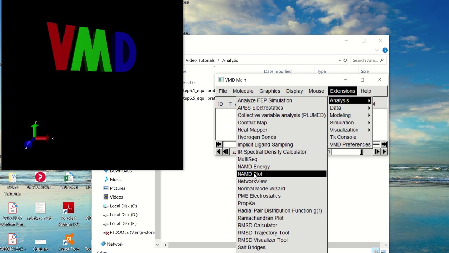Viewport: 449px width, 253px height.
Task: Click the Extensions menu in VMD Main
Action: pyautogui.click(x=343, y=91)
